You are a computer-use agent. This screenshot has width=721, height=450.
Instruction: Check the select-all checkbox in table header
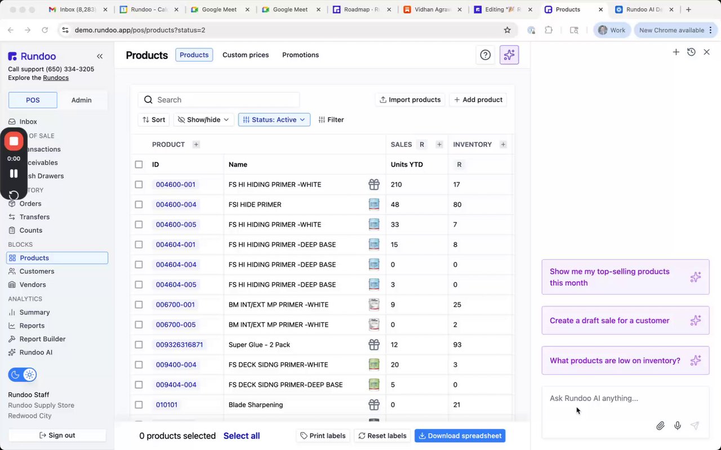point(139,164)
